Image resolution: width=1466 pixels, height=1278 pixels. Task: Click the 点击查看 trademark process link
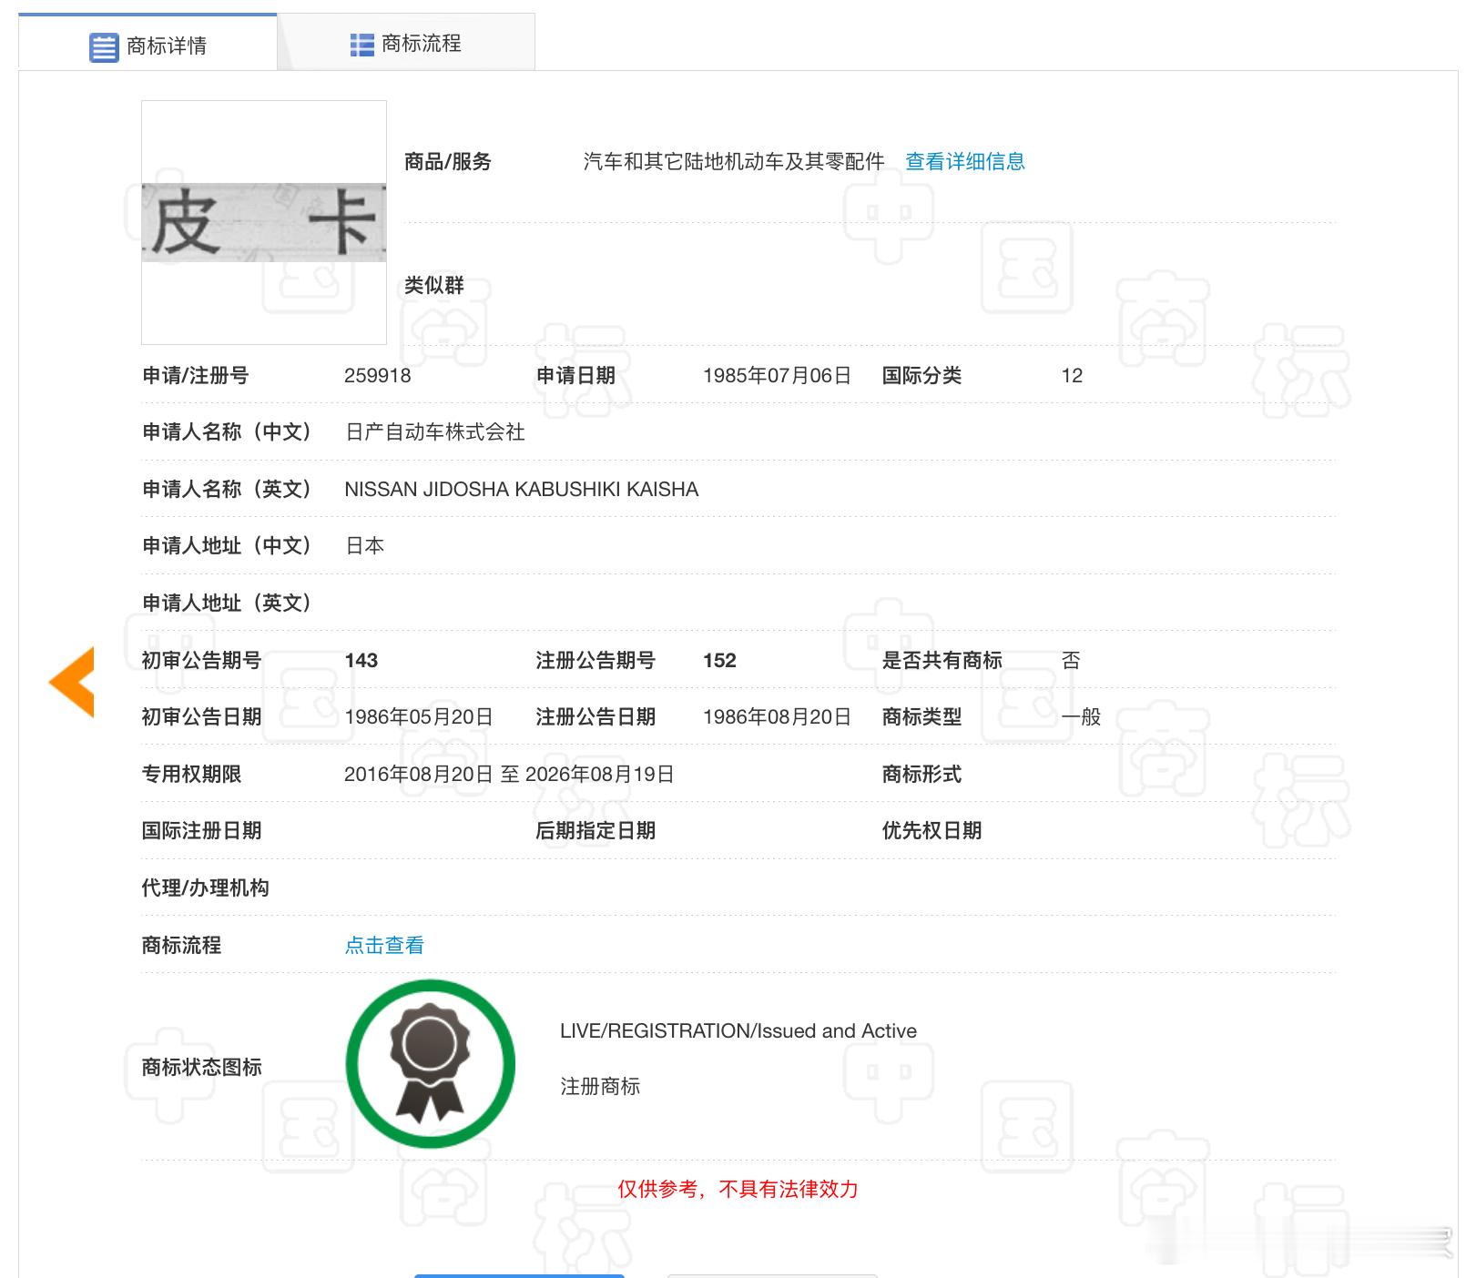[x=384, y=945]
